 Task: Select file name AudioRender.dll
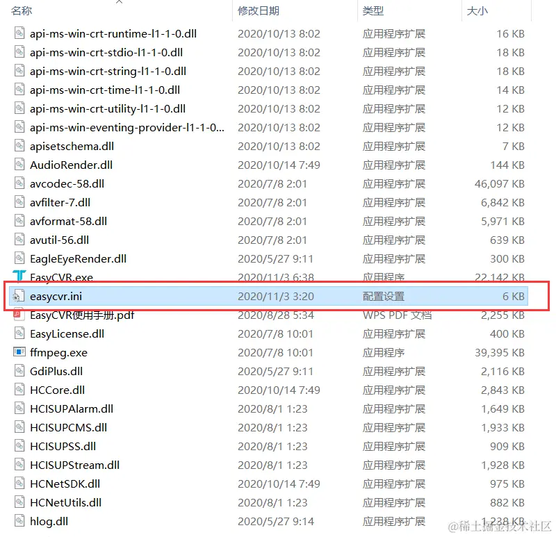click(72, 165)
